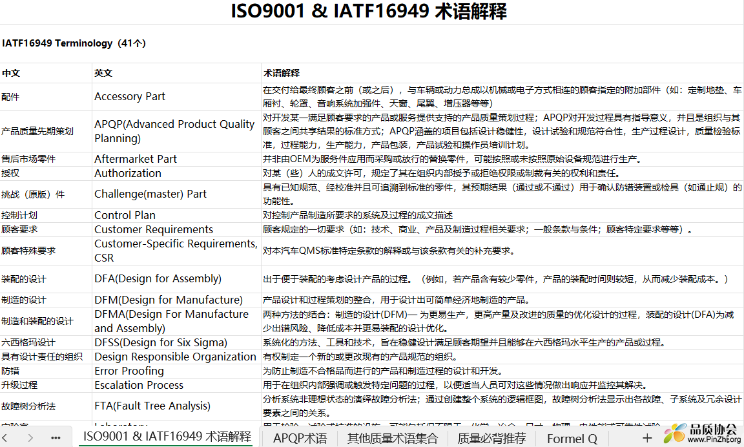The width and height of the screenshot is (744, 447).
Task: Select the APQP(Advanced Product Quality Planning) cell
Action: (x=176, y=131)
